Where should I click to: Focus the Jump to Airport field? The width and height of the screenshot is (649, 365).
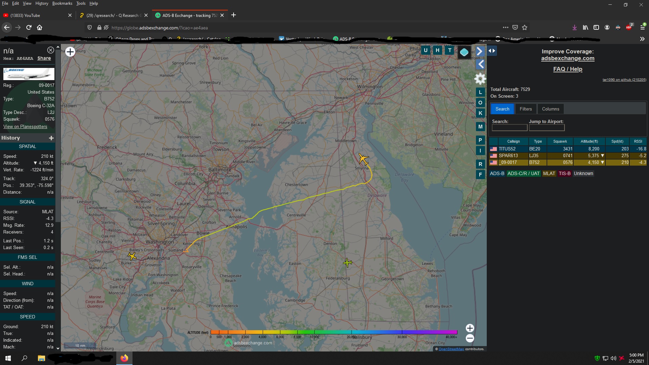(547, 128)
